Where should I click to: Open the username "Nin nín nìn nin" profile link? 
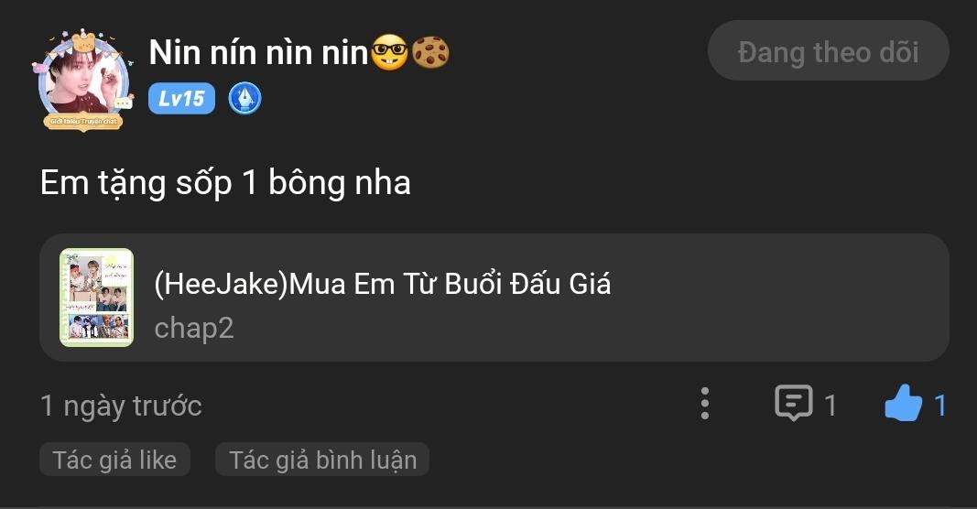(258, 53)
